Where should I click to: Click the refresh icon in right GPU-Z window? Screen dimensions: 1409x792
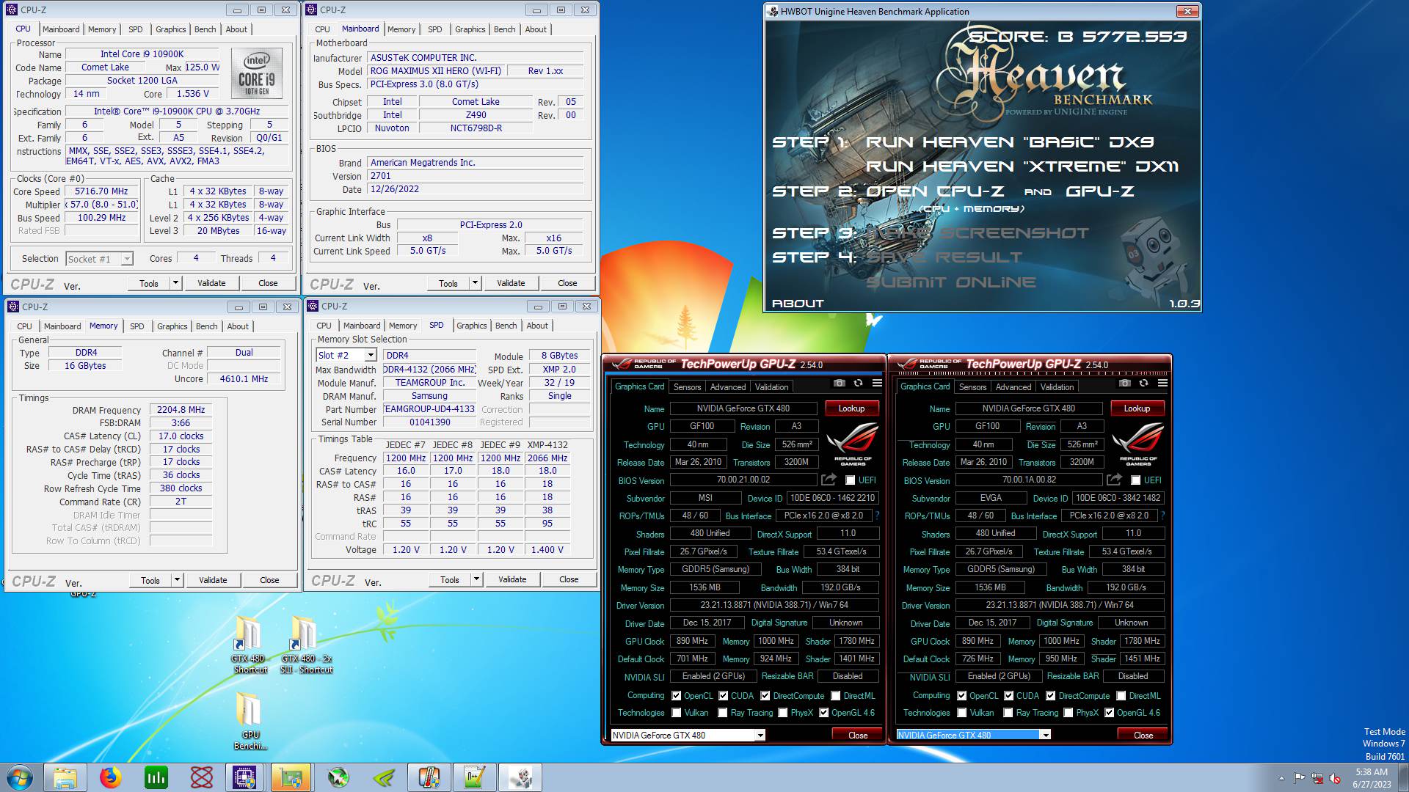pos(1143,384)
